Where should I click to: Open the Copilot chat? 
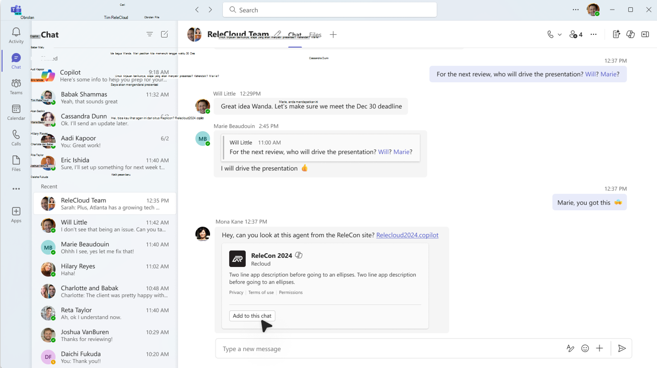(105, 76)
